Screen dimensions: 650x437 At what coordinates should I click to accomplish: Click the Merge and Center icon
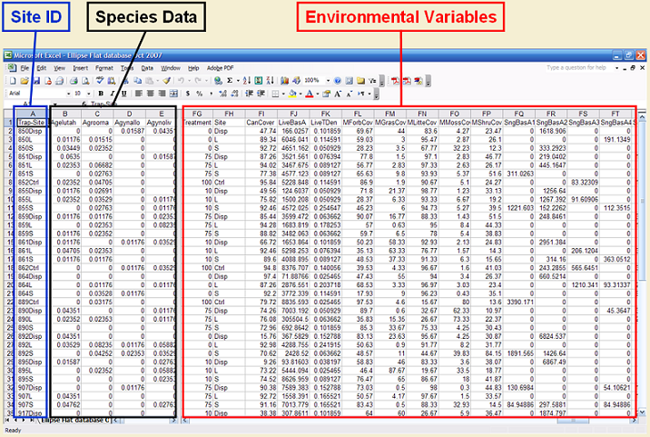point(172,93)
